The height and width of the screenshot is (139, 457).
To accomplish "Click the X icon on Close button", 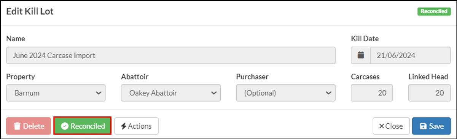I will tap(381, 126).
